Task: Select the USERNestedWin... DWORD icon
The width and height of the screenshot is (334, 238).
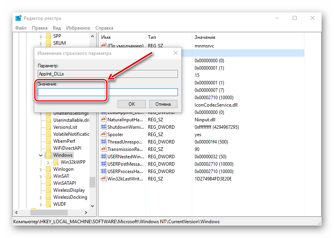Action: pos(104,157)
